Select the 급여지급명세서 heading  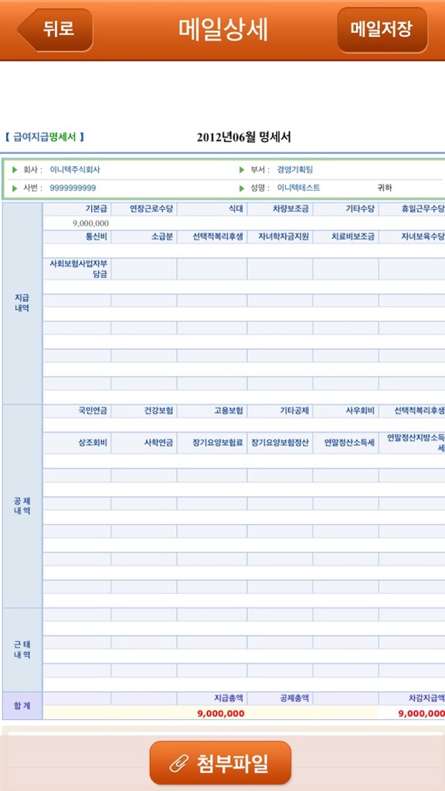(44, 137)
